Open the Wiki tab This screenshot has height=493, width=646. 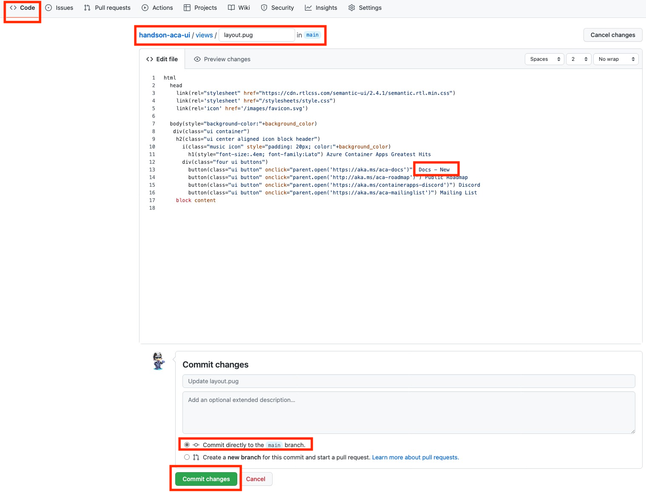(239, 8)
